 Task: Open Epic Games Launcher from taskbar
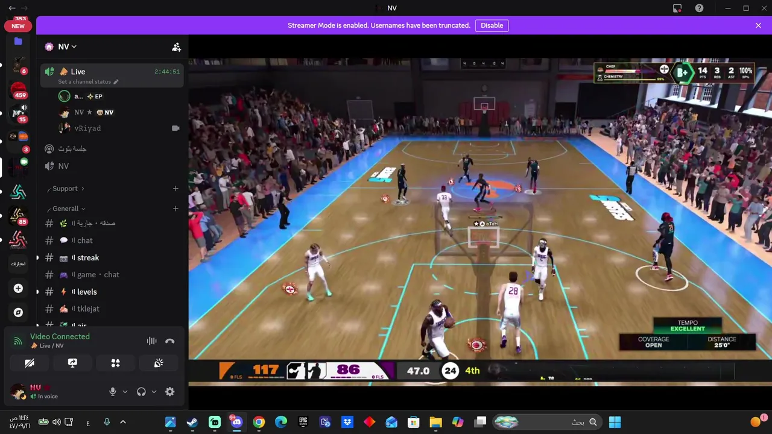pos(303,422)
